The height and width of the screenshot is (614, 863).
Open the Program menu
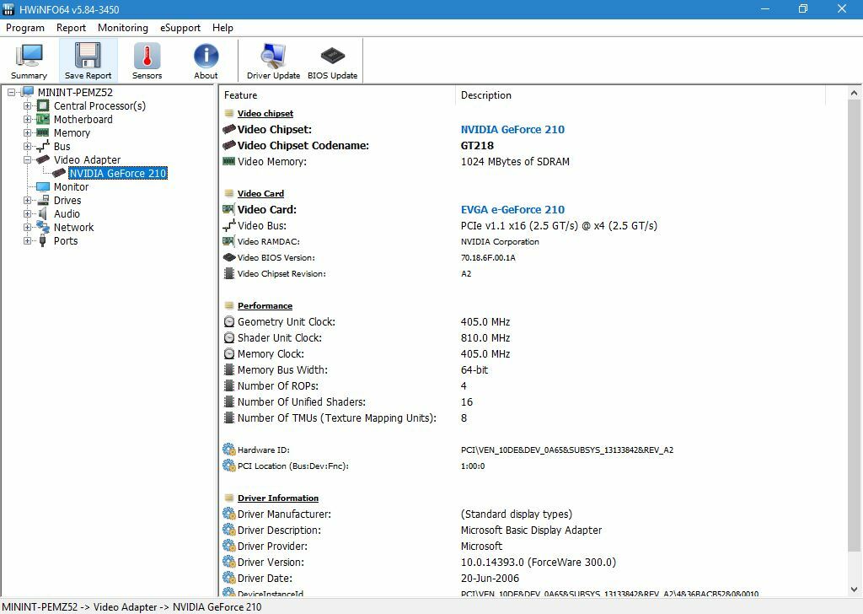(x=25, y=28)
